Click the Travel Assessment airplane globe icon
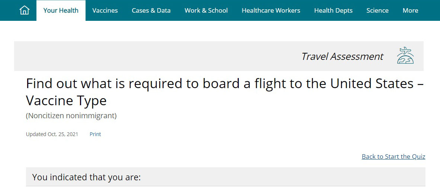 [x=405, y=56]
